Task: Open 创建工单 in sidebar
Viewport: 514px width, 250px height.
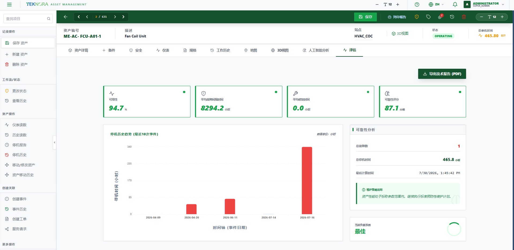Action: pyautogui.click(x=28, y=219)
